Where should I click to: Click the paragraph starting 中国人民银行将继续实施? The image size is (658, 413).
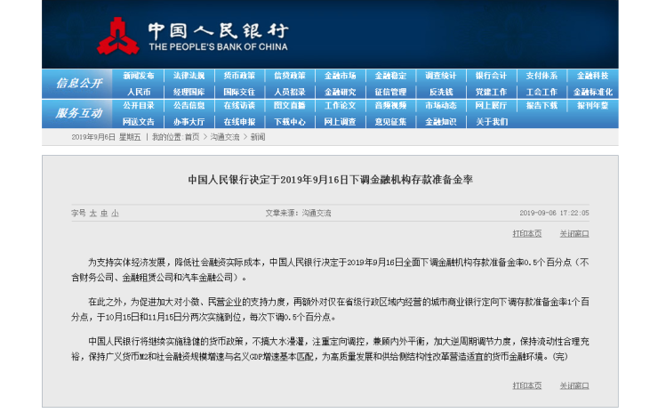[x=330, y=349]
